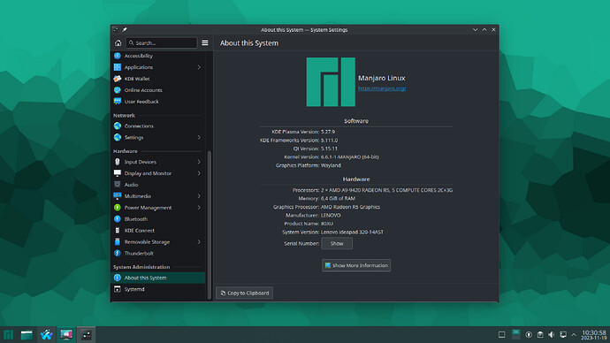Click the pin icon in title bar
This screenshot has width=610, height=343.
tap(125, 29)
